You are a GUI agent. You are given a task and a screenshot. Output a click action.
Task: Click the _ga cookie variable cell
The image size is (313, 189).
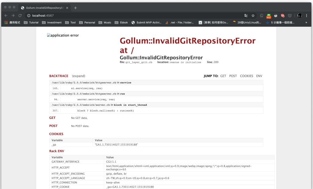[x=71, y=145]
